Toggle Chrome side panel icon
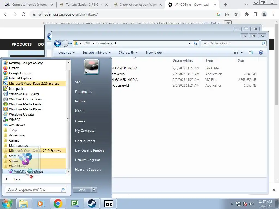The width and height of the screenshot is (279, 209). pos(256,14)
